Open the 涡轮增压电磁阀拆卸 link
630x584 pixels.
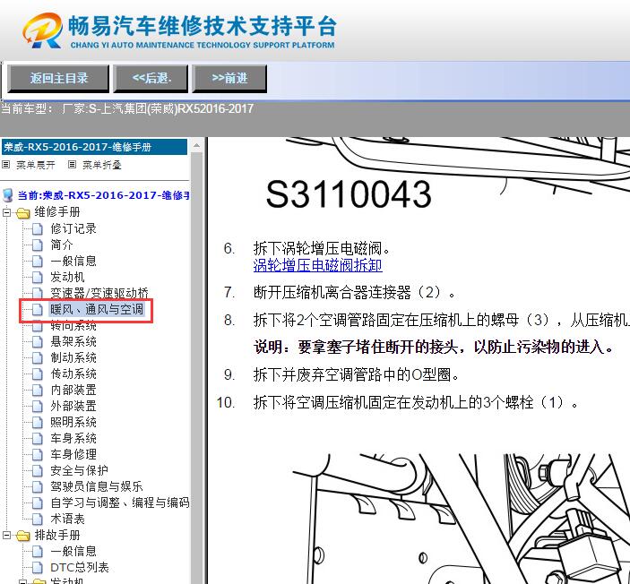317,265
